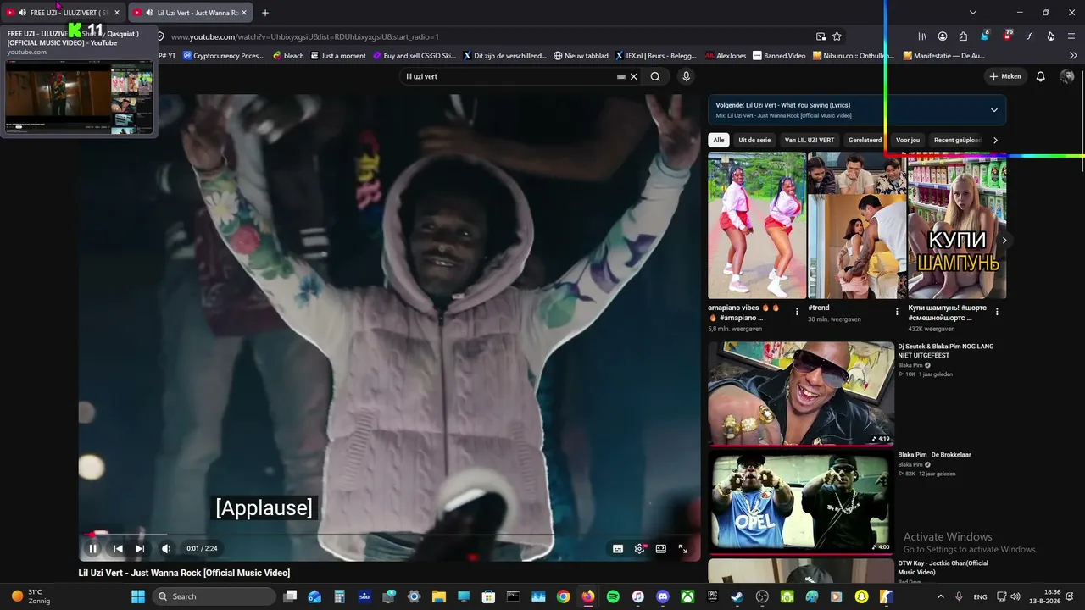
Task: Open a new browser tab
Action: pyautogui.click(x=265, y=13)
